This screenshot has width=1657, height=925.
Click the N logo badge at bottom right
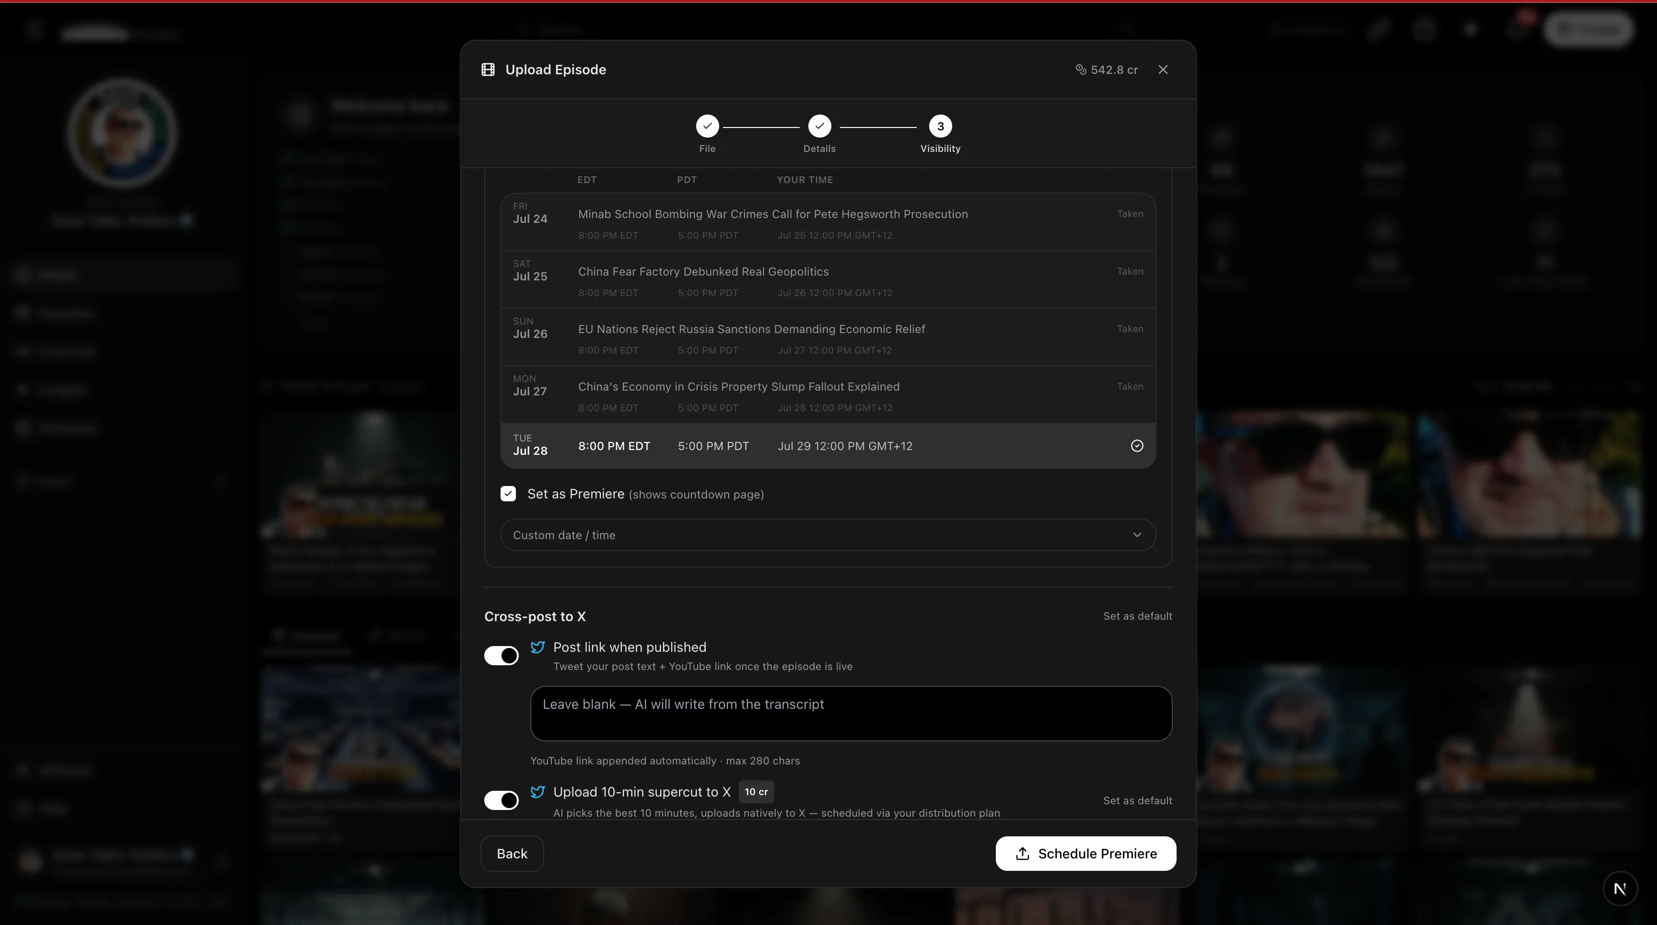[x=1620, y=889]
